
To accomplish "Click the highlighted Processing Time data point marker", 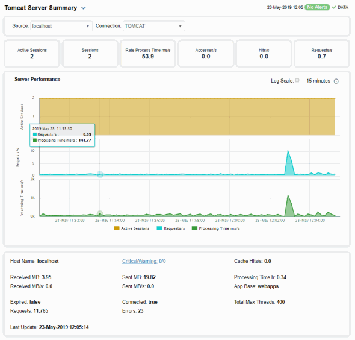I will [100, 213].
